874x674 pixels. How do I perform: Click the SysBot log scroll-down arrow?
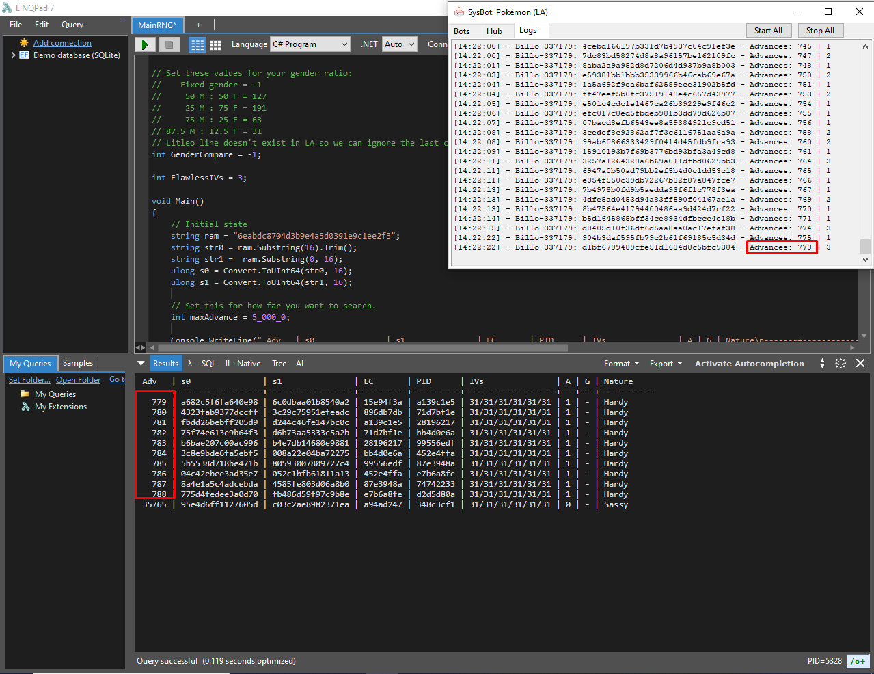click(865, 260)
